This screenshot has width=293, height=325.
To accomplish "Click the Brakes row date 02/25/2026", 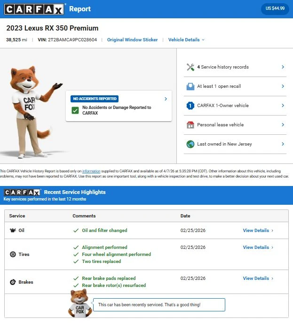I will [193, 279].
